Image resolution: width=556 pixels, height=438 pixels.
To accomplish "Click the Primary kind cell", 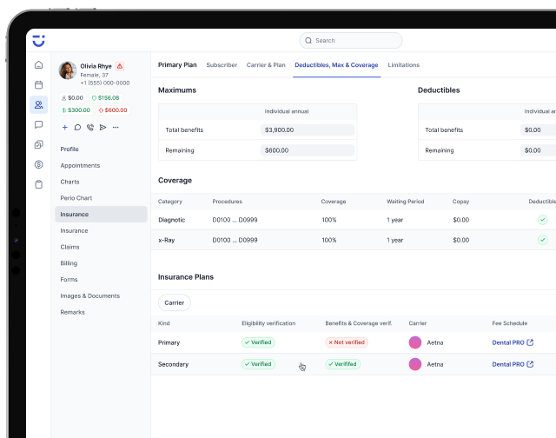I will pyautogui.click(x=169, y=342).
